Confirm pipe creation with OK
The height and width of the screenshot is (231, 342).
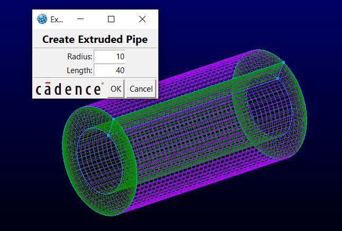(x=116, y=88)
